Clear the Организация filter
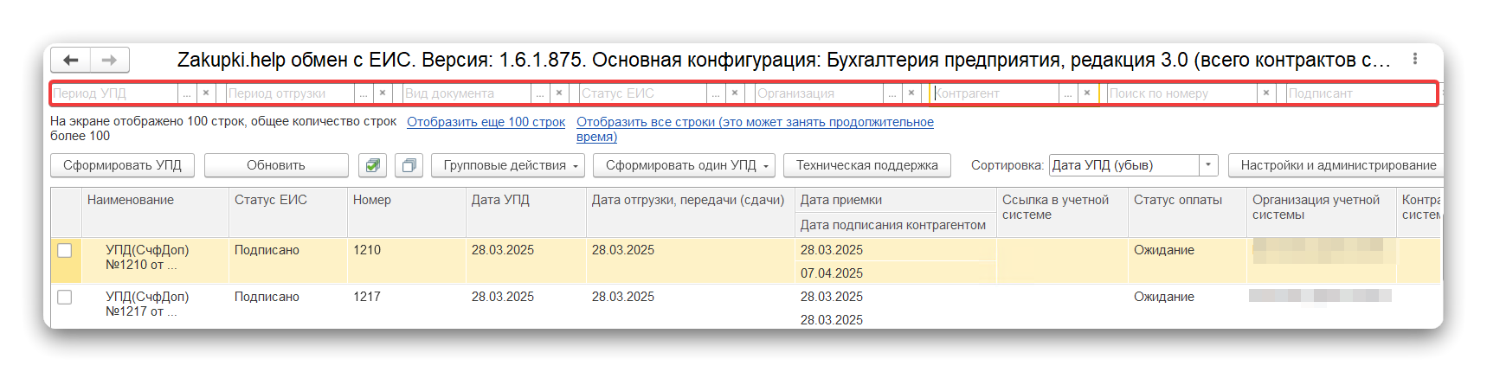Viewport: 1487px width, 372px height. coord(911,93)
